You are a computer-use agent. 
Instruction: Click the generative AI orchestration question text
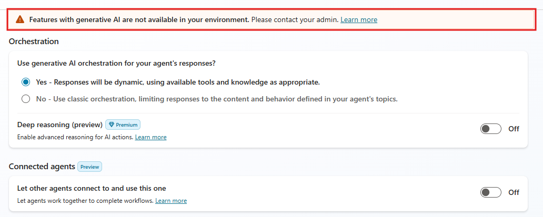117,64
